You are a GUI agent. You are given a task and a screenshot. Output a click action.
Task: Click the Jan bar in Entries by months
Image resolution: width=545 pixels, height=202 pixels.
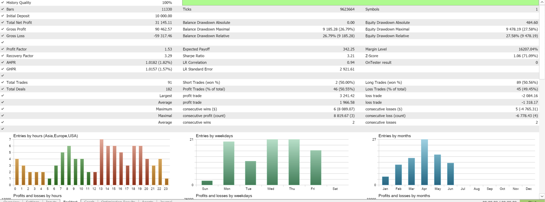385,181
